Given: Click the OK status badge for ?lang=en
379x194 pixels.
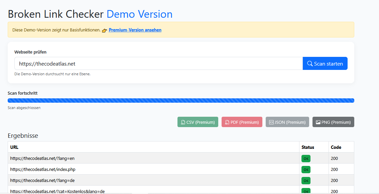Looking at the screenshot, I should 306,159.
